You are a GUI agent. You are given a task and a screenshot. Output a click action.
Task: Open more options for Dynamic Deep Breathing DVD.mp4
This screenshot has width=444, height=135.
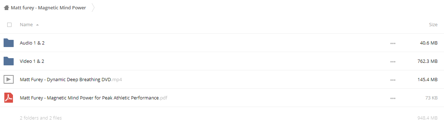tap(393, 80)
